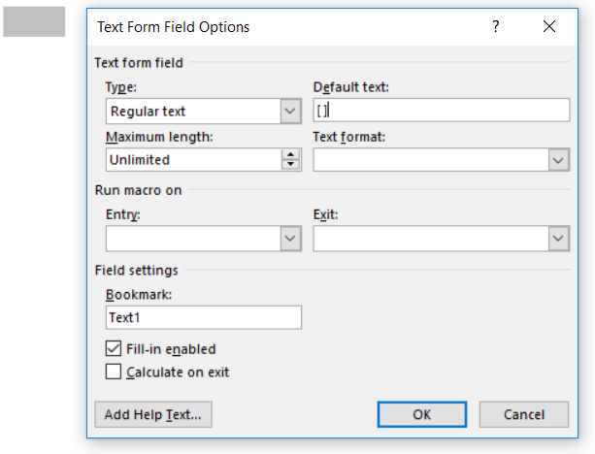Close the Text Form Field Options dialog
This screenshot has height=454, width=595.
549,27
